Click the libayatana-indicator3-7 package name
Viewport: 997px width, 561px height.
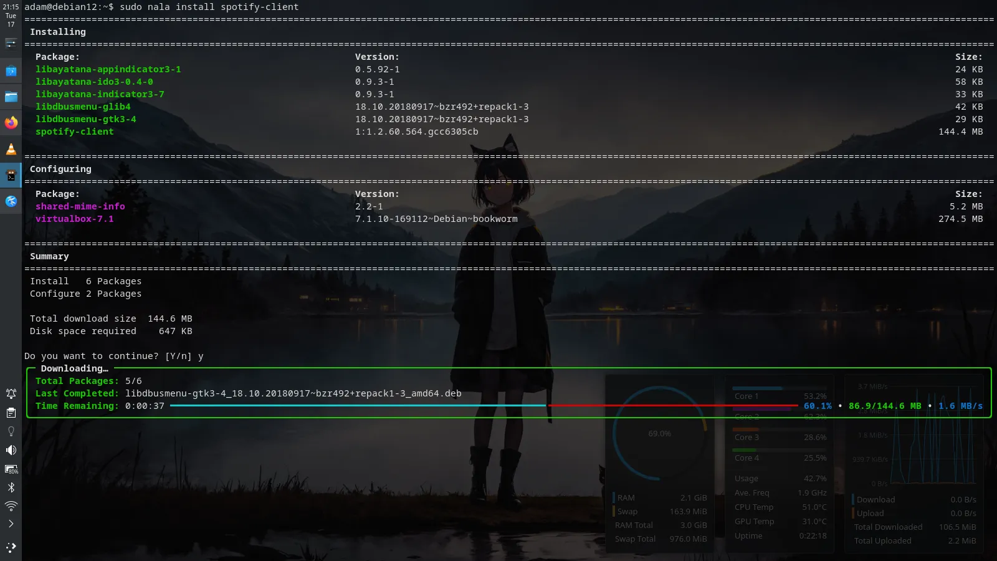click(100, 94)
